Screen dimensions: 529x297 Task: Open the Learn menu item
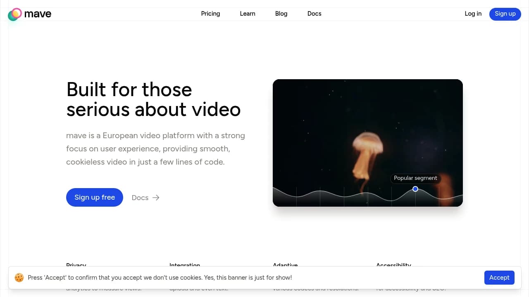pos(248,14)
